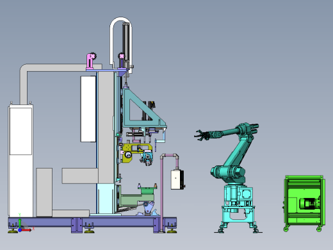Select the motor inside the green cart

[309, 203]
